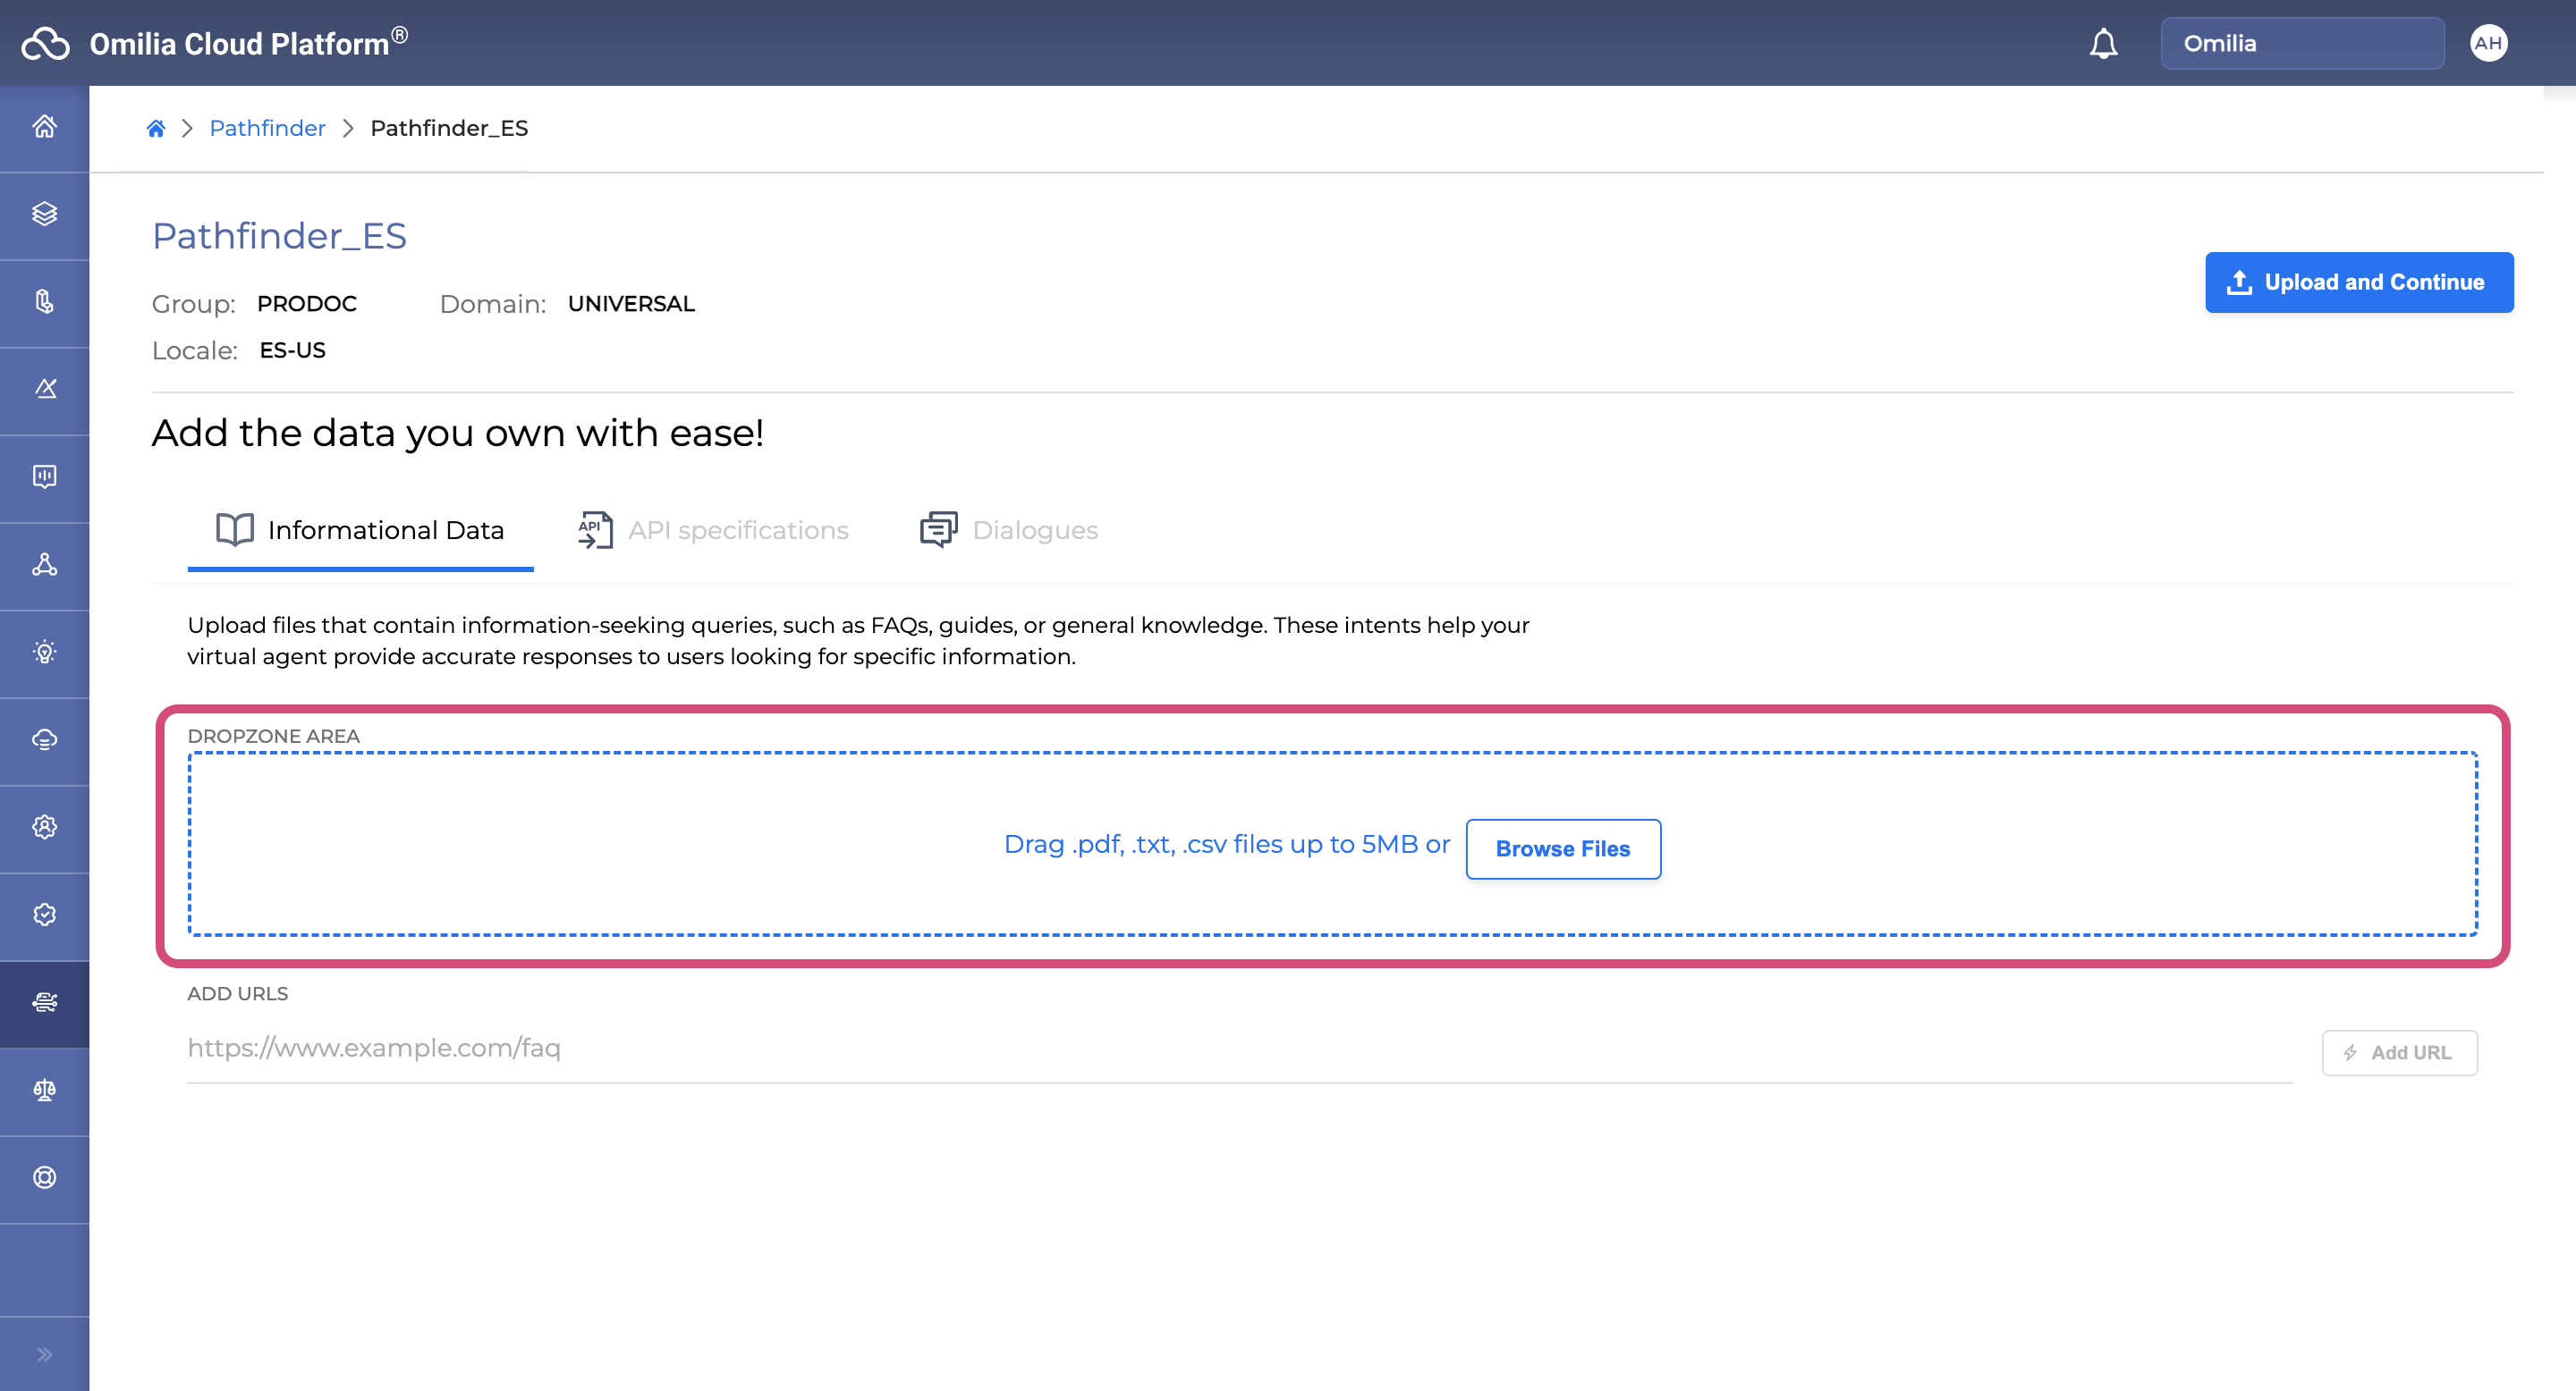Switch to the Dialogues tab
This screenshot has width=2576, height=1391.
[x=1008, y=529]
